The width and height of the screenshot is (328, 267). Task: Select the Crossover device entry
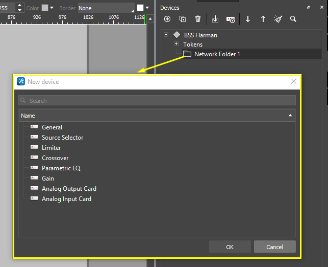(x=55, y=158)
